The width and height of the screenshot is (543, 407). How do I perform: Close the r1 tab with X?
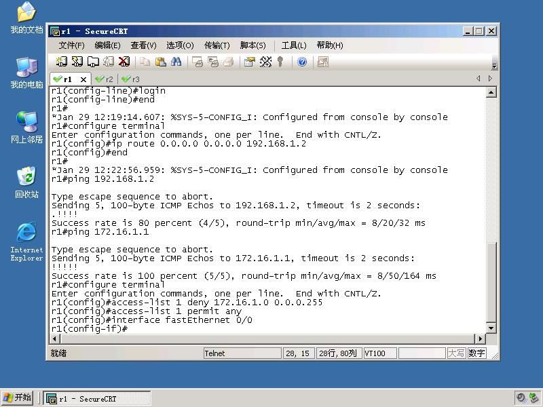83,79
